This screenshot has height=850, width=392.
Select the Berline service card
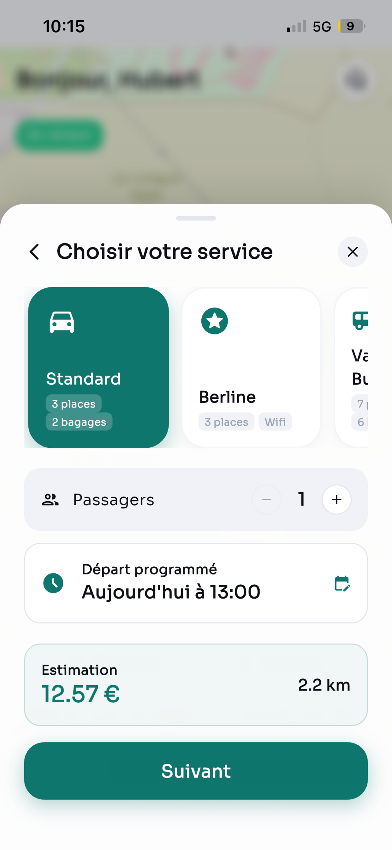pos(251,367)
